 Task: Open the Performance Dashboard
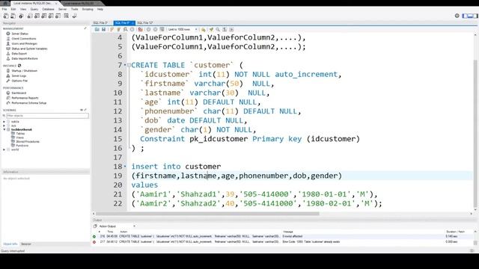(x=19, y=93)
